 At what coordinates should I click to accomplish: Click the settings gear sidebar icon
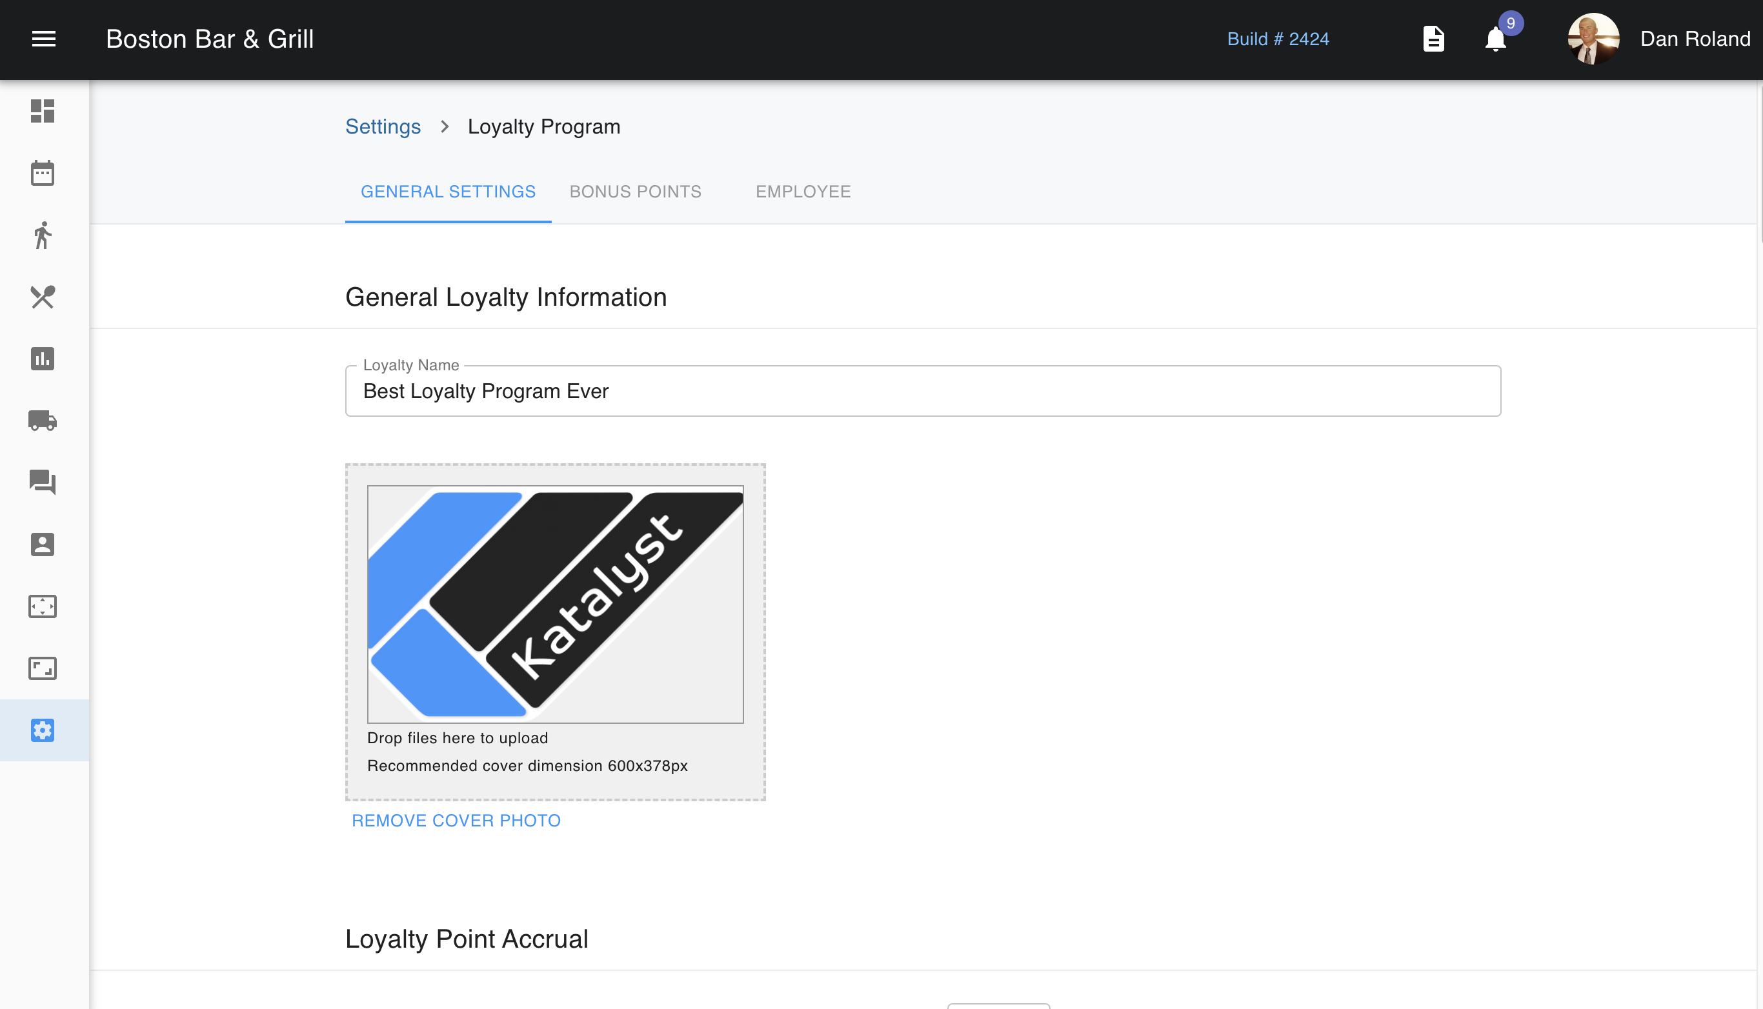[43, 730]
